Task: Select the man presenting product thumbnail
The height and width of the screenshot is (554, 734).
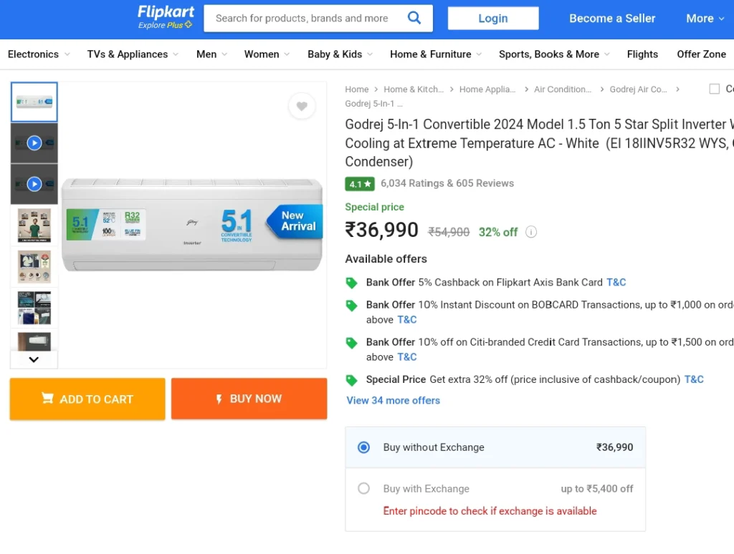Action: 34,225
